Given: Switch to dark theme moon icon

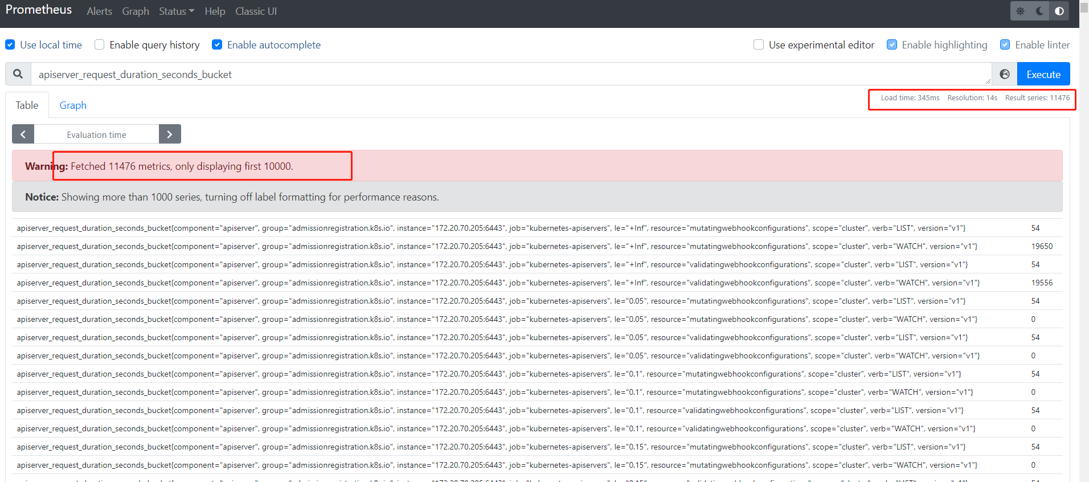Looking at the screenshot, I should (1039, 11).
